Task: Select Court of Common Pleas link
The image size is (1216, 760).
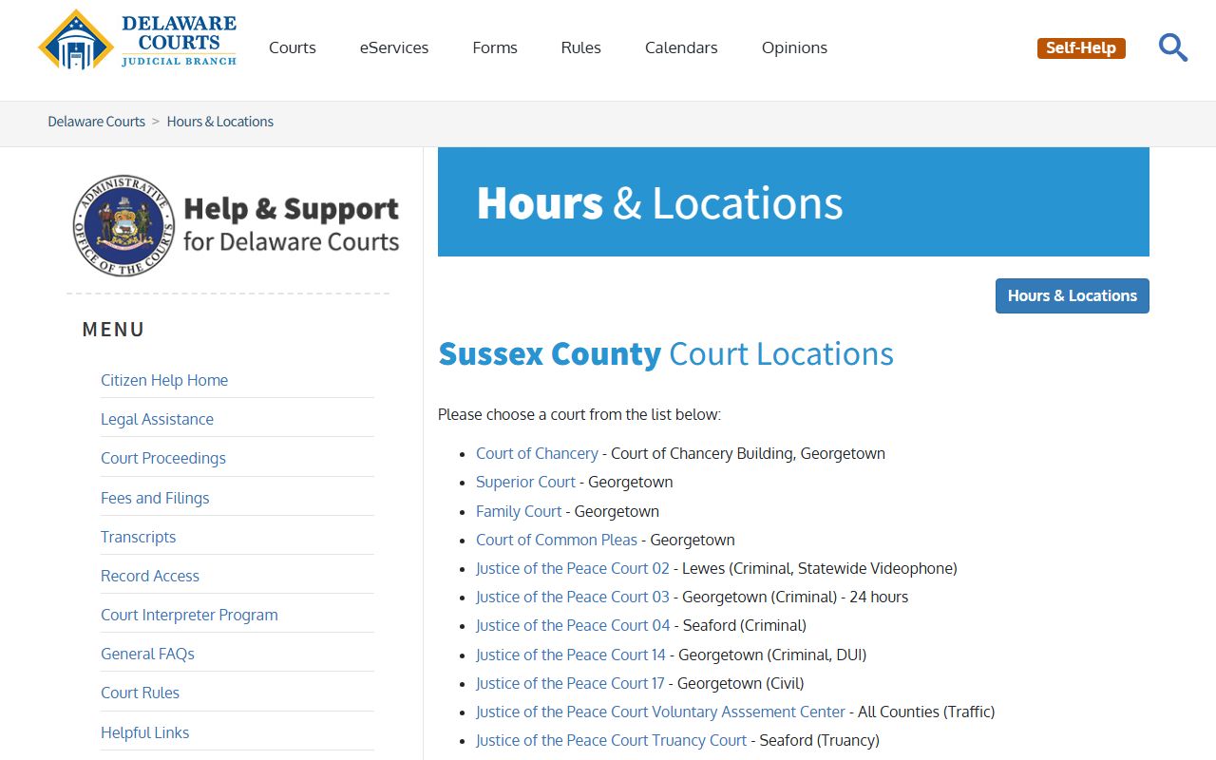Action: (x=557, y=540)
